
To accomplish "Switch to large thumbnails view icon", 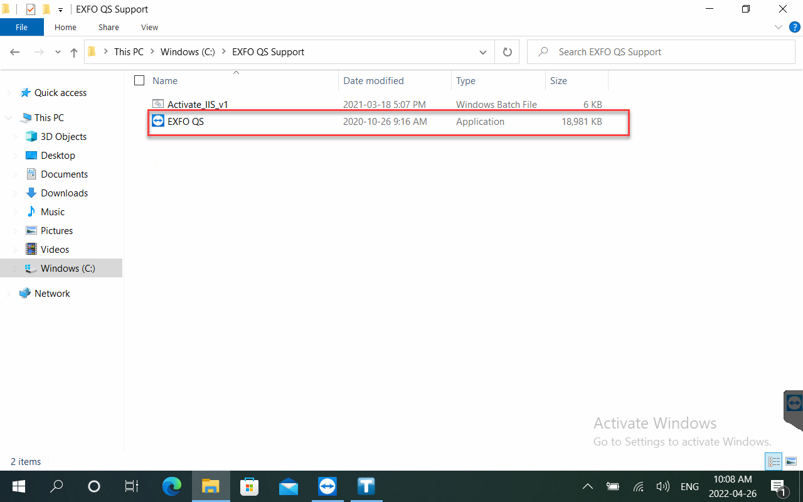I will [x=790, y=461].
